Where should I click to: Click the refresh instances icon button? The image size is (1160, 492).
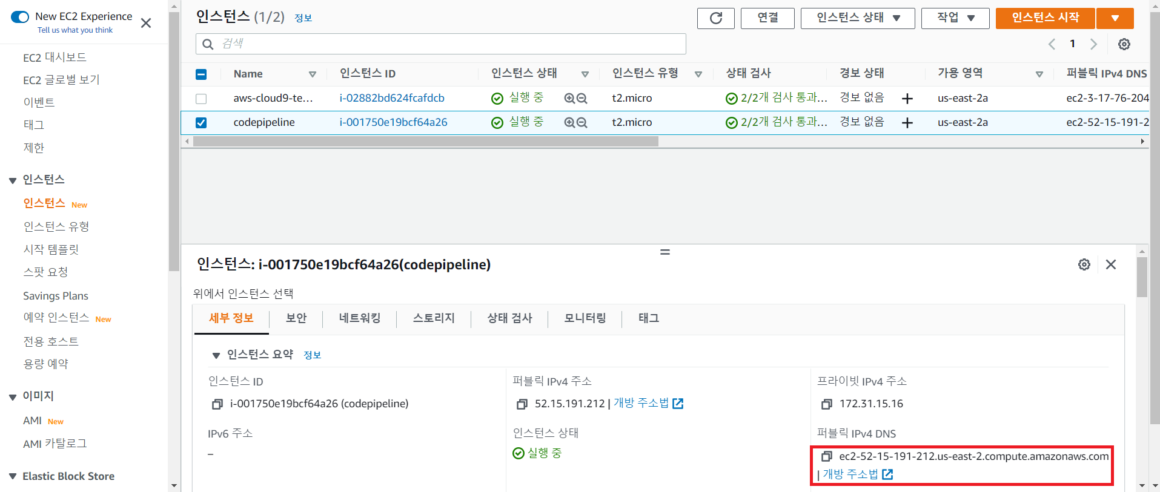[x=715, y=18]
